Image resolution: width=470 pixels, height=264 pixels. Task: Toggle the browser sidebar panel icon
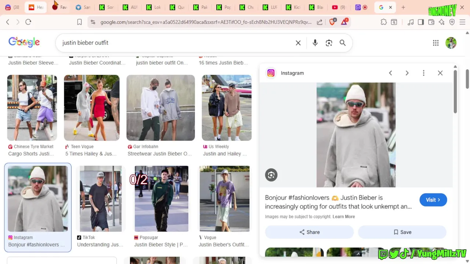[x=421, y=22]
